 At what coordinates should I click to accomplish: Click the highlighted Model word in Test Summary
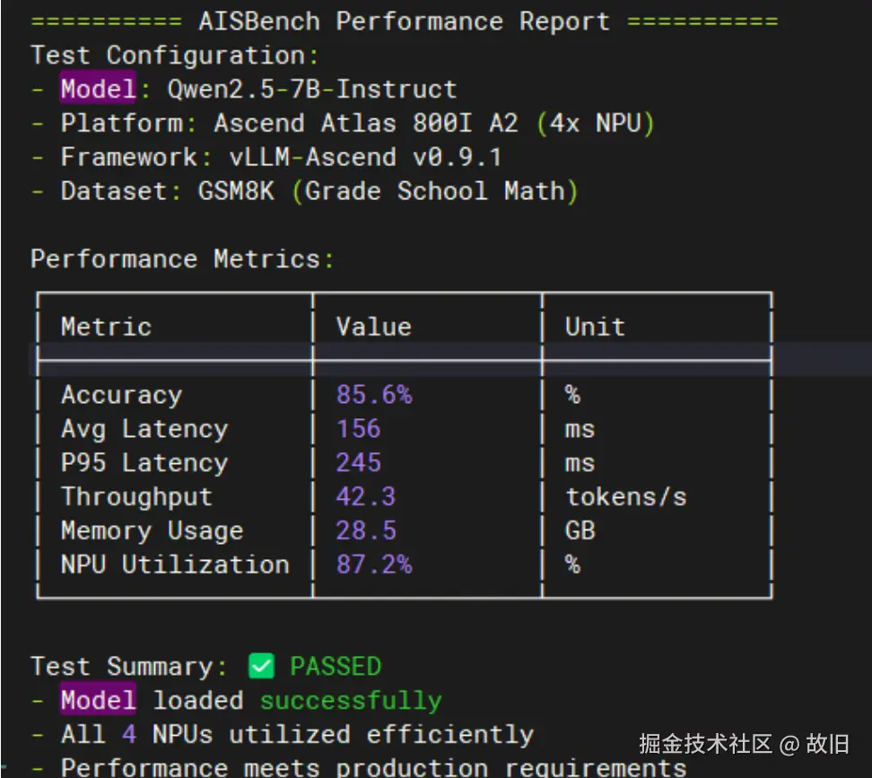[99, 701]
